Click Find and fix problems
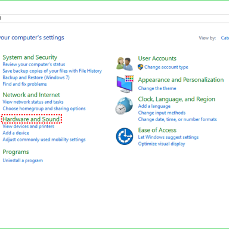Screen dimensions: 229x229 (24, 84)
